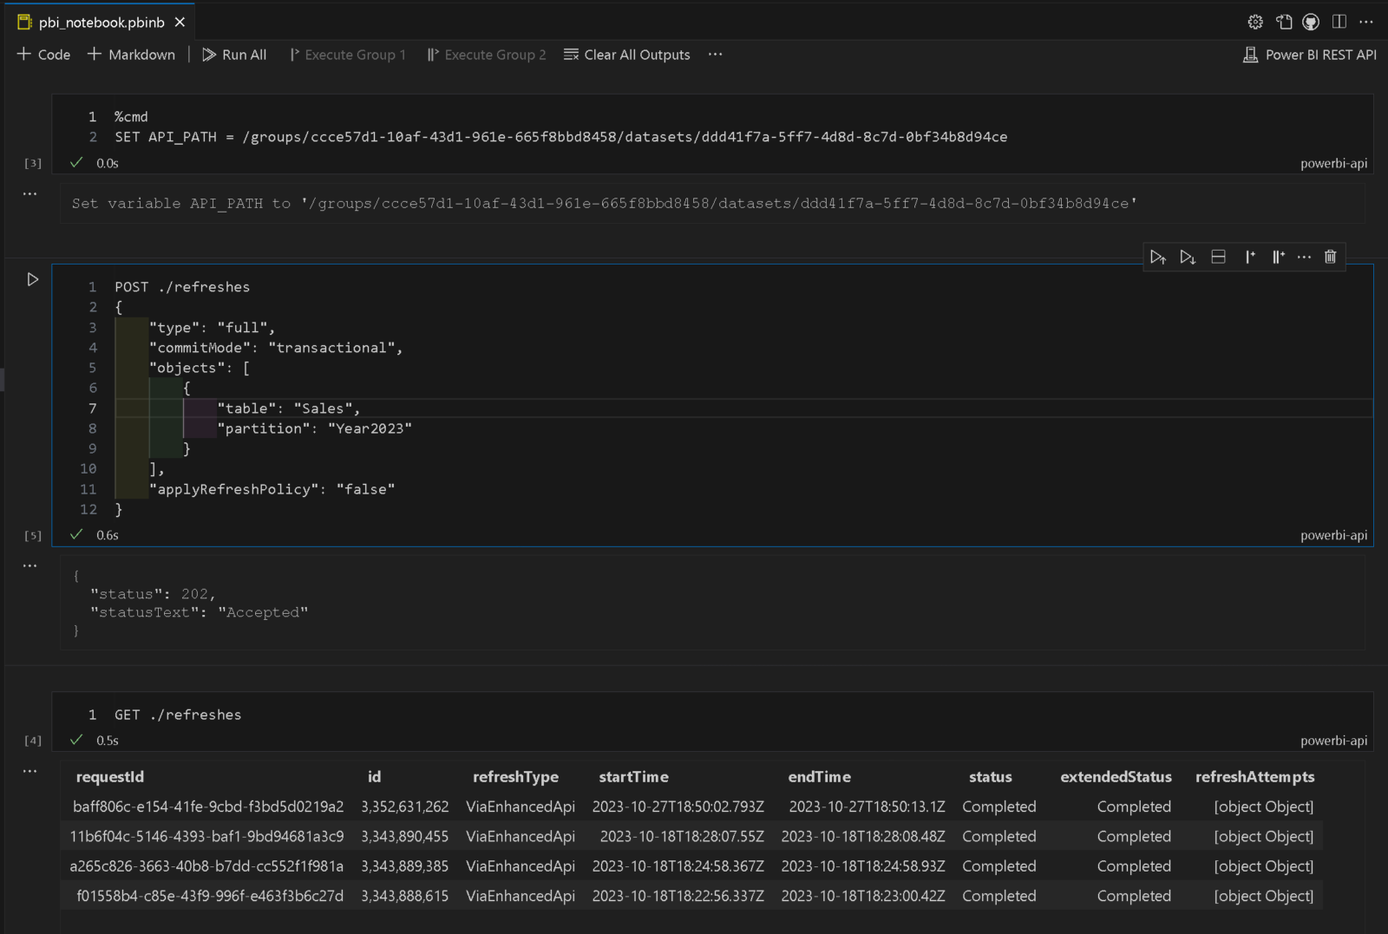
Task: Click the extendedStatus column header
Action: pyautogui.click(x=1116, y=777)
